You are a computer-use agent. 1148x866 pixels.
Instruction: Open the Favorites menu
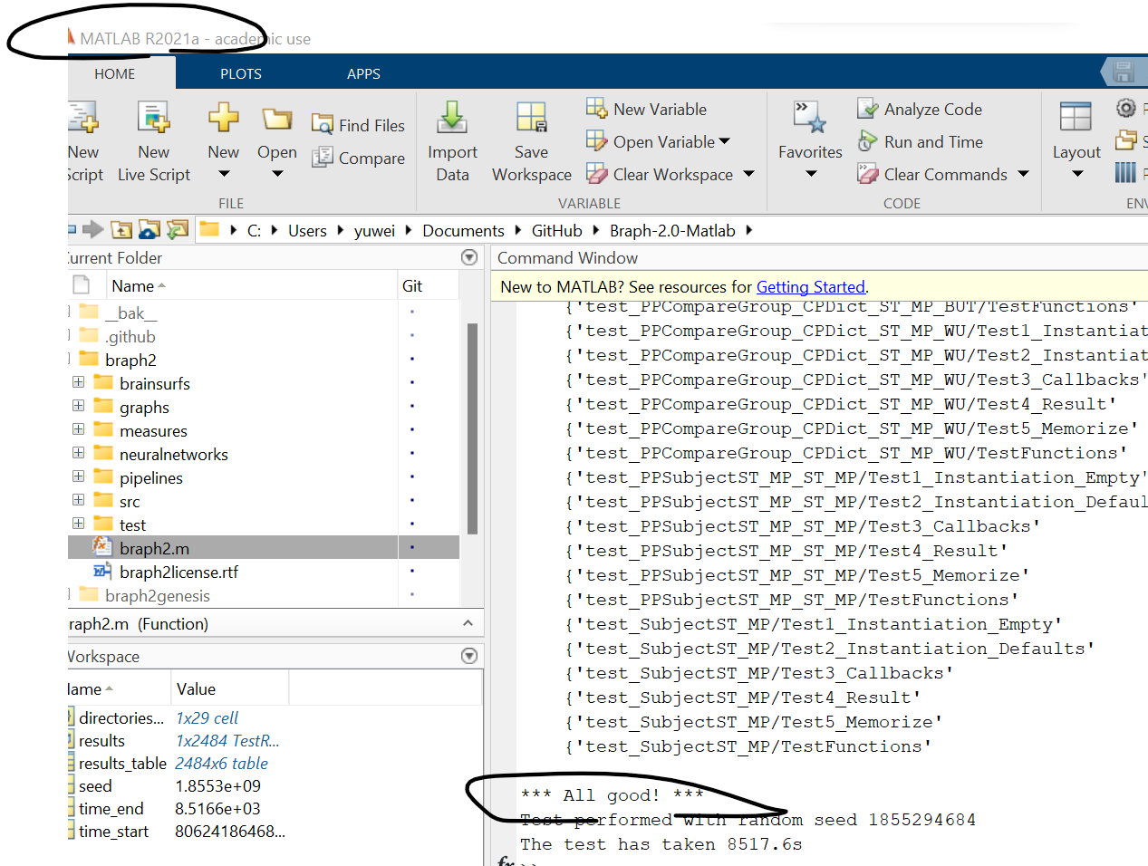pyautogui.click(x=809, y=140)
